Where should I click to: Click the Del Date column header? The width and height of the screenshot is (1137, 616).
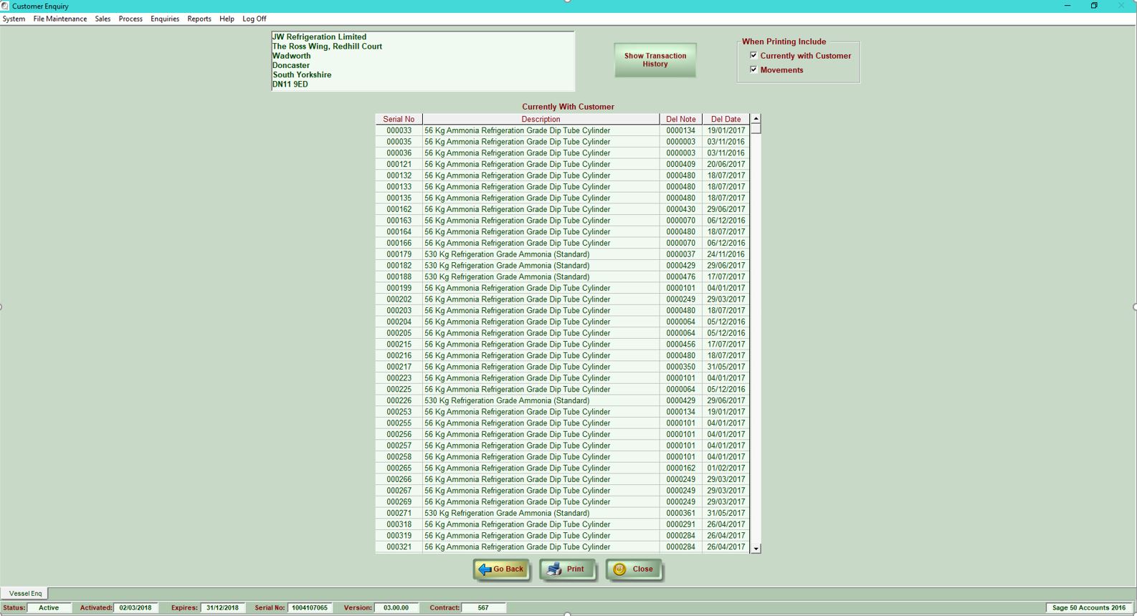(x=726, y=119)
